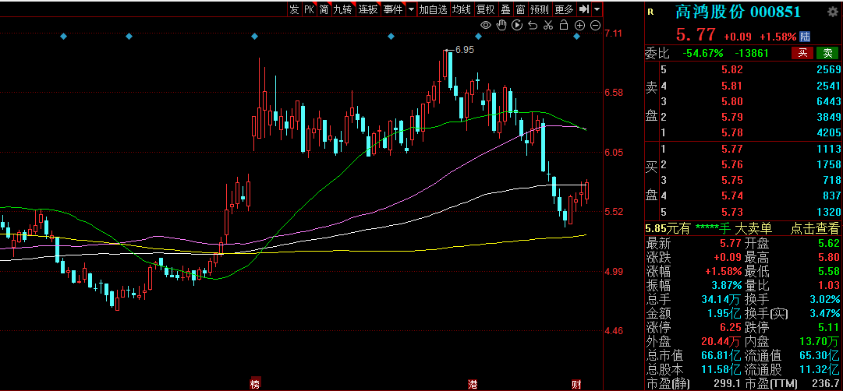Toggle the chart lock icon

coord(564,25)
